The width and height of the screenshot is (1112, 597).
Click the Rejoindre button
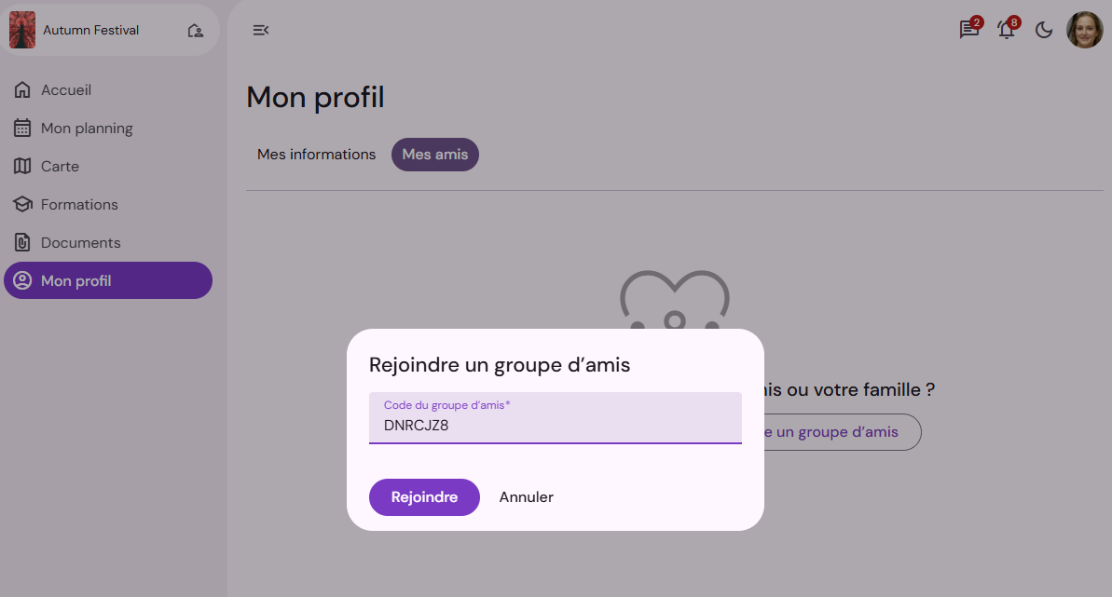pyautogui.click(x=424, y=497)
